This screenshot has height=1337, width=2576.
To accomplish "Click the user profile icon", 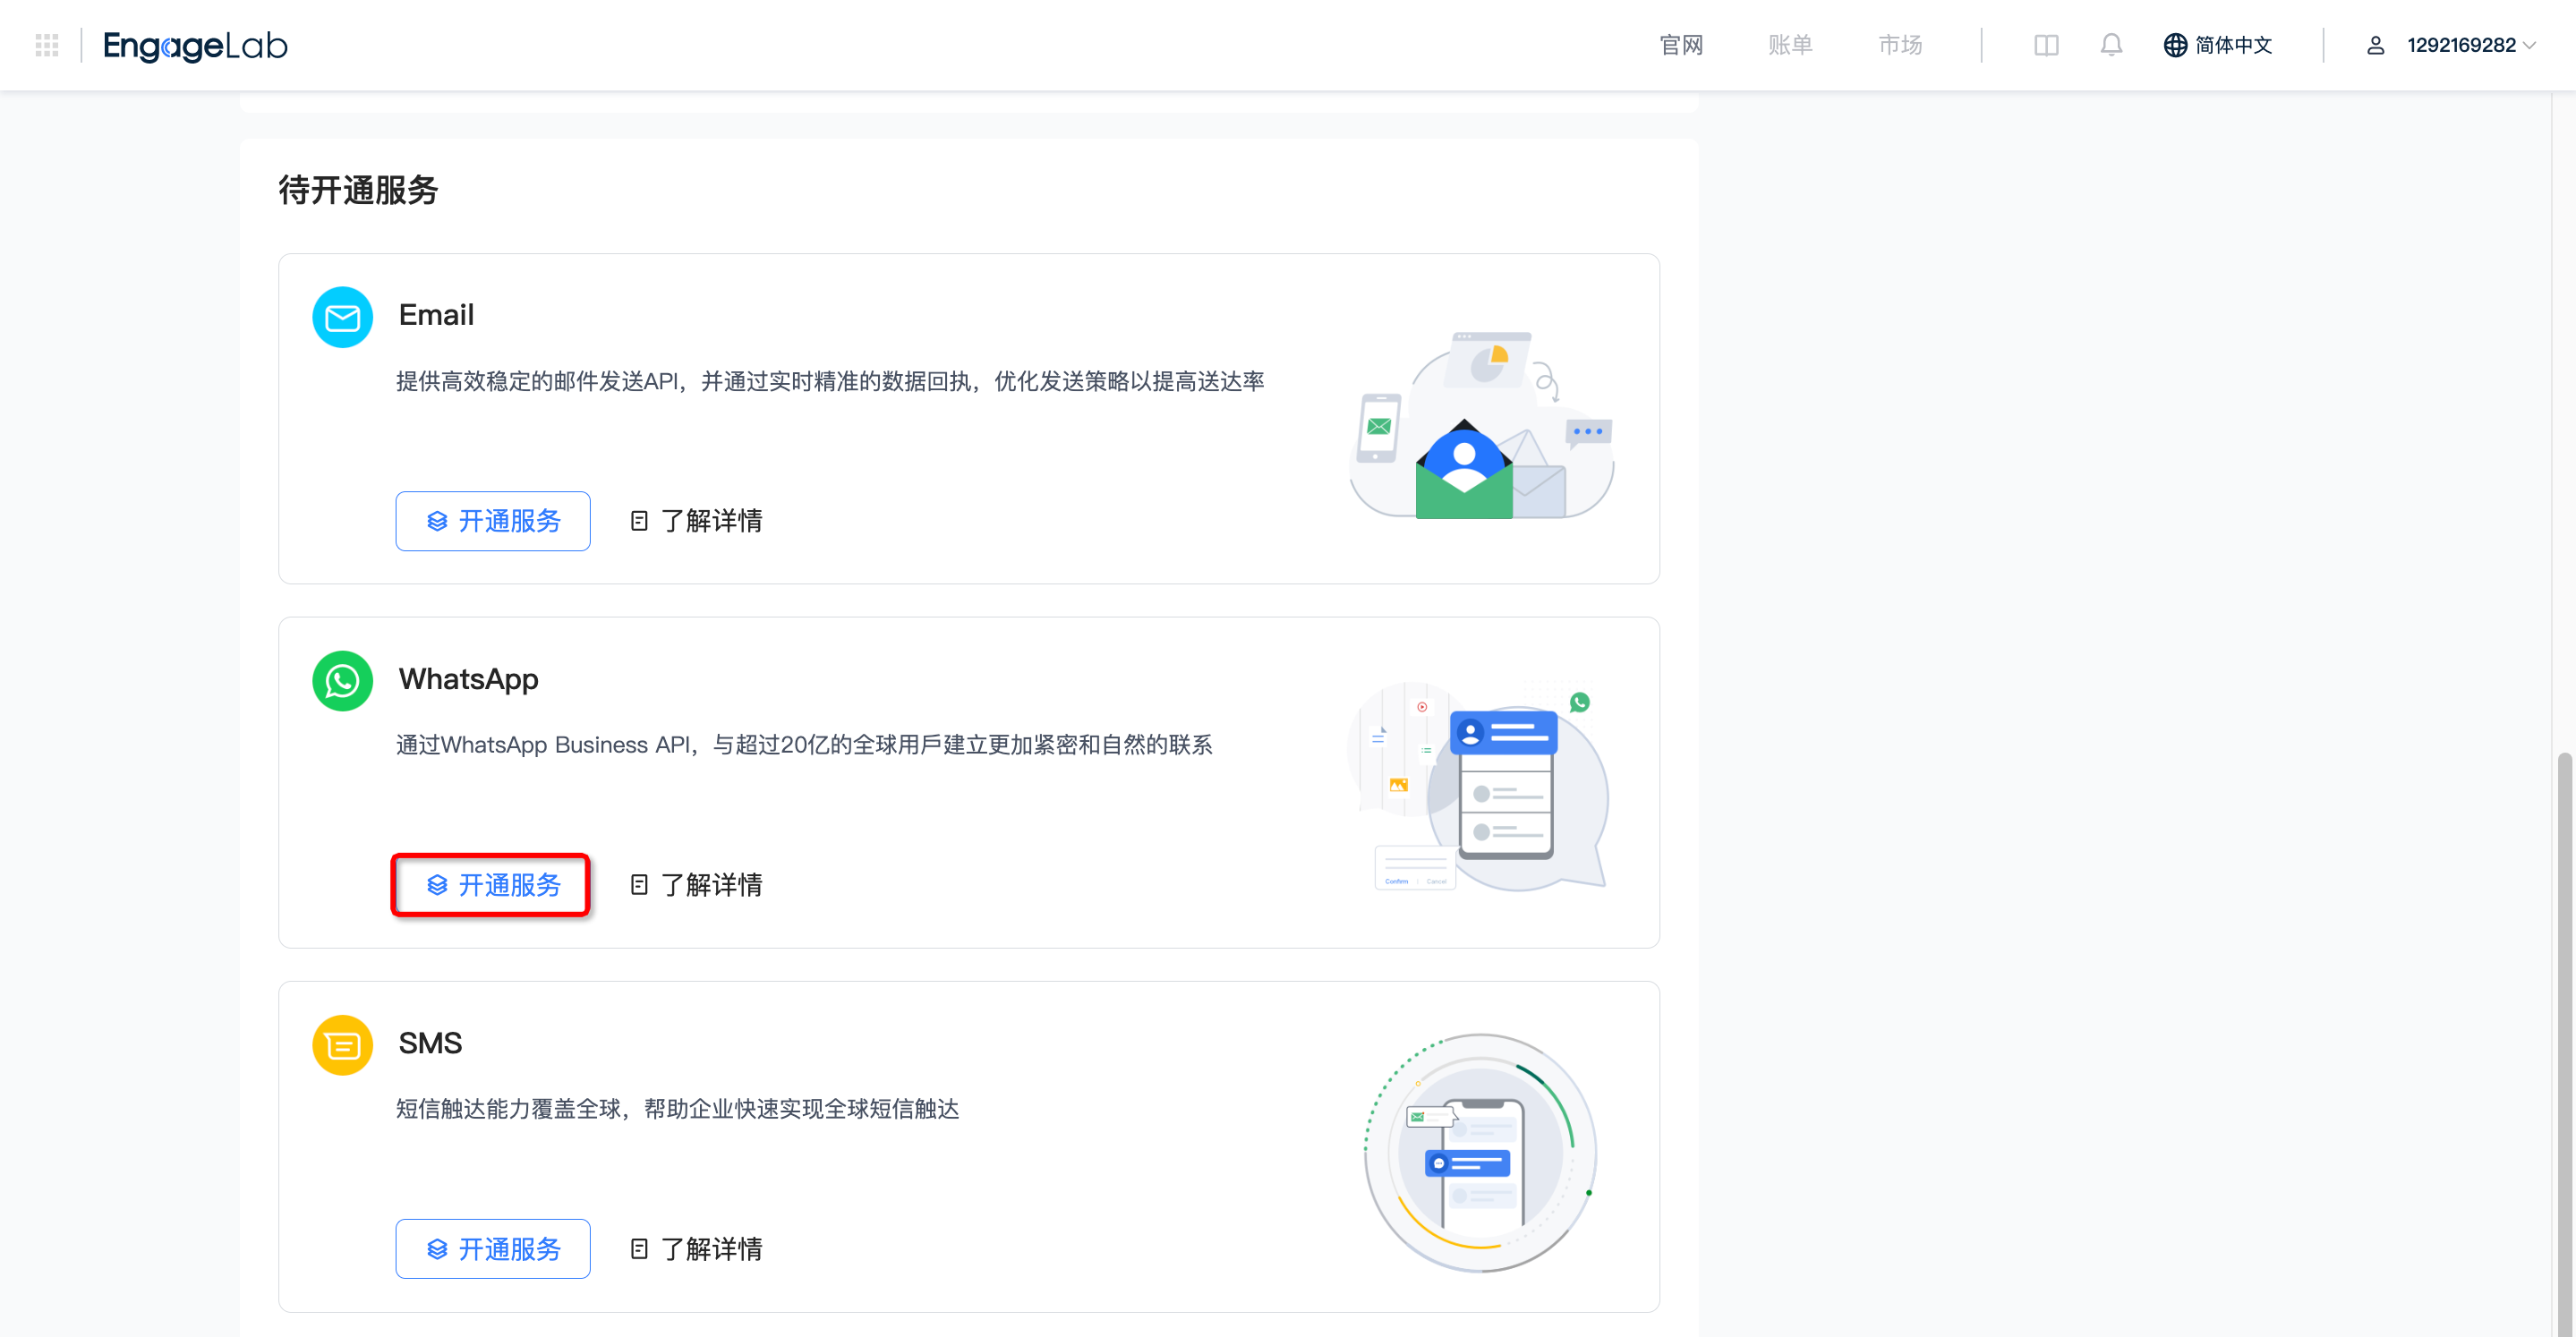I will tap(2376, 45).
